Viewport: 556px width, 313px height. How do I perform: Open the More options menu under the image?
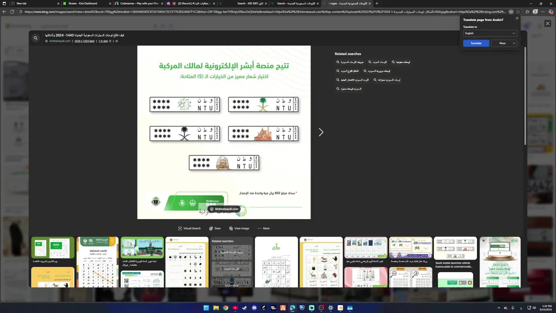pos(263,228)
